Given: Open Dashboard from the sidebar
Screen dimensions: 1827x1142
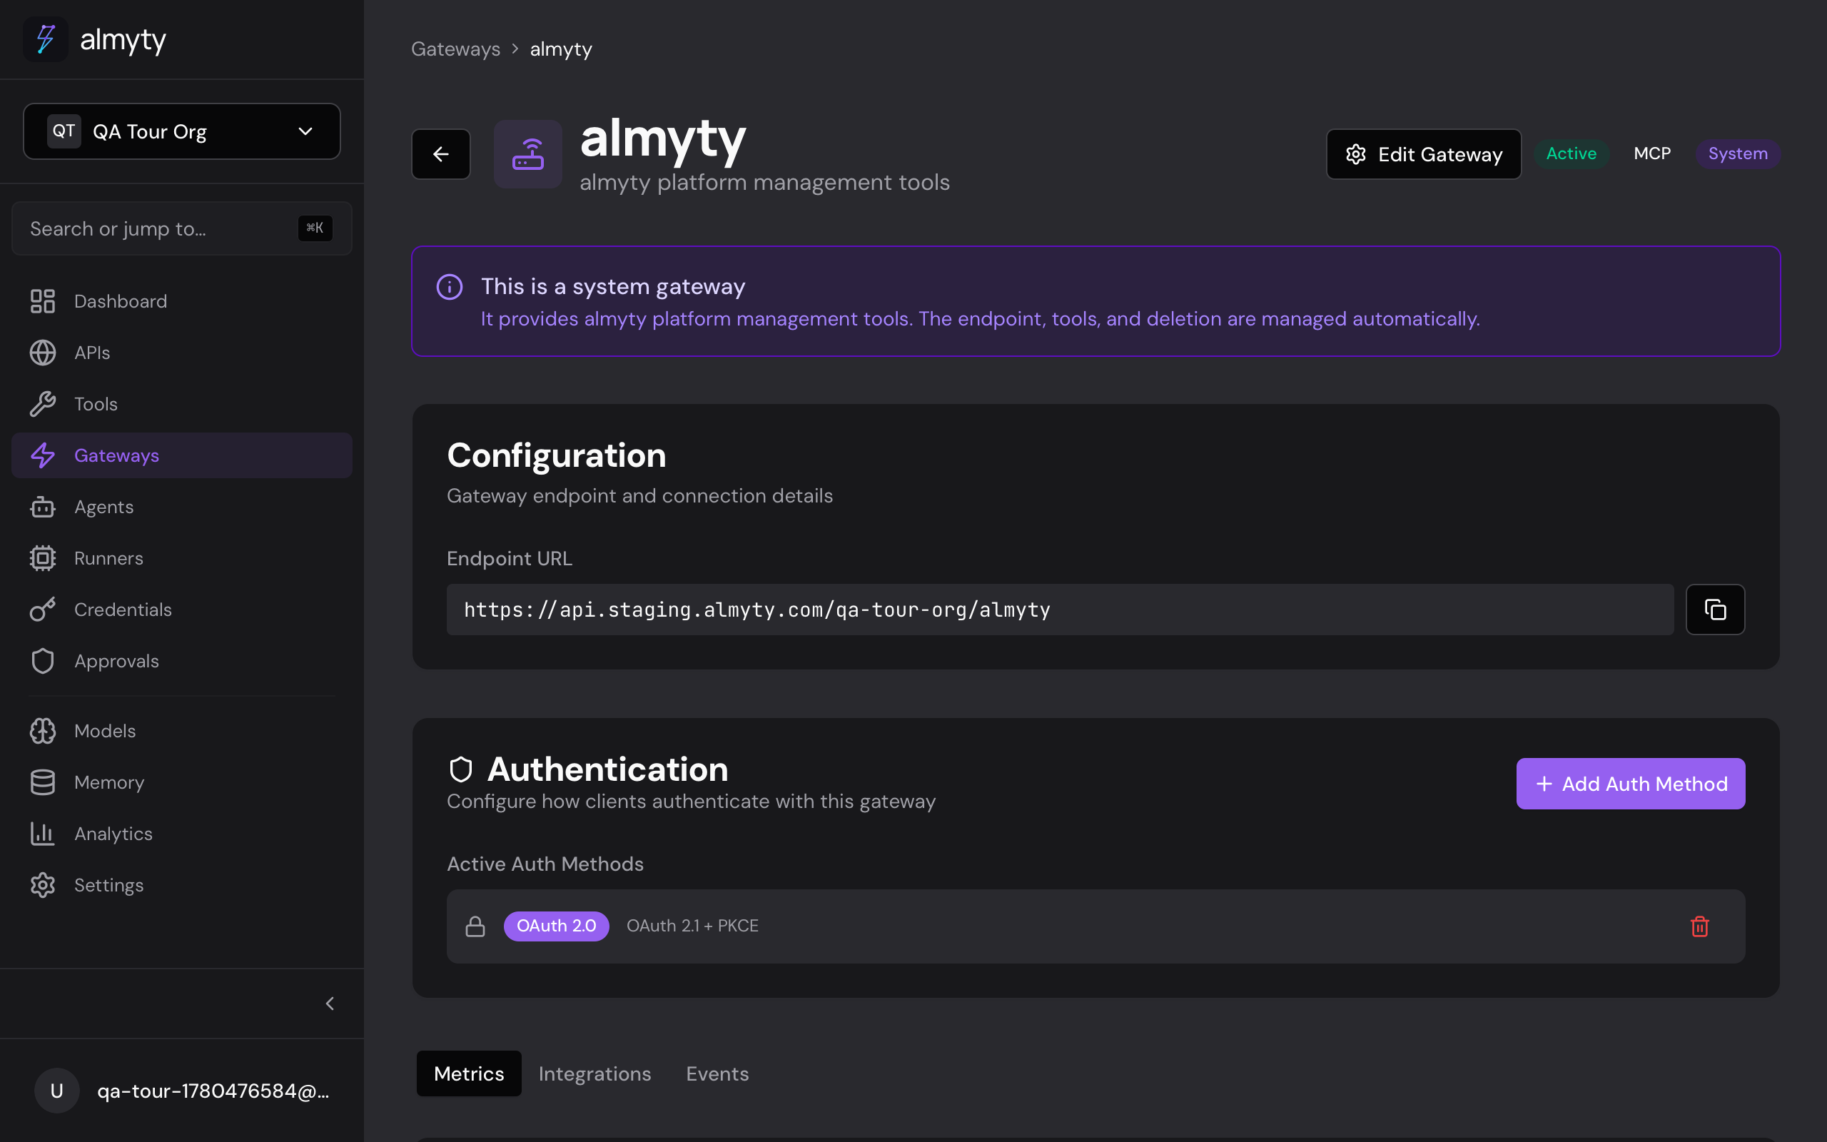Looking at the screenshot, I should coord(182,301).
